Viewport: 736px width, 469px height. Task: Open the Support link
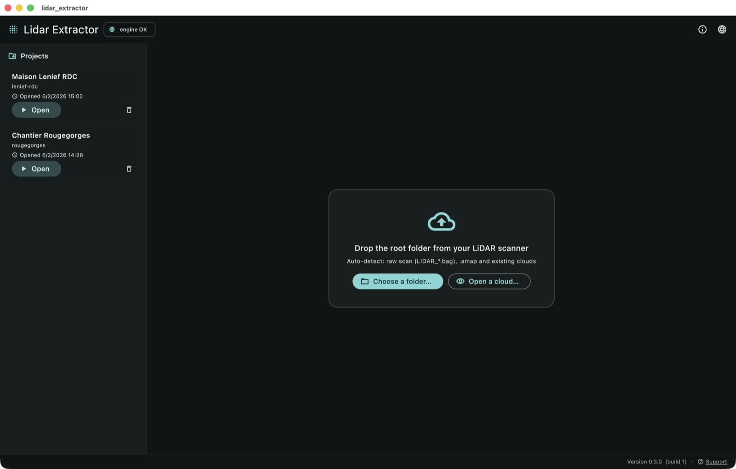click(716, 462)
